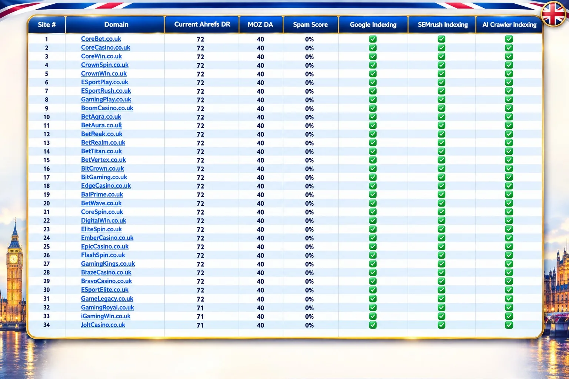This screenshot has width=569, height=379.
Task: Select the "Current Ahrefs DR" column header
Action: tap(202, 25)
